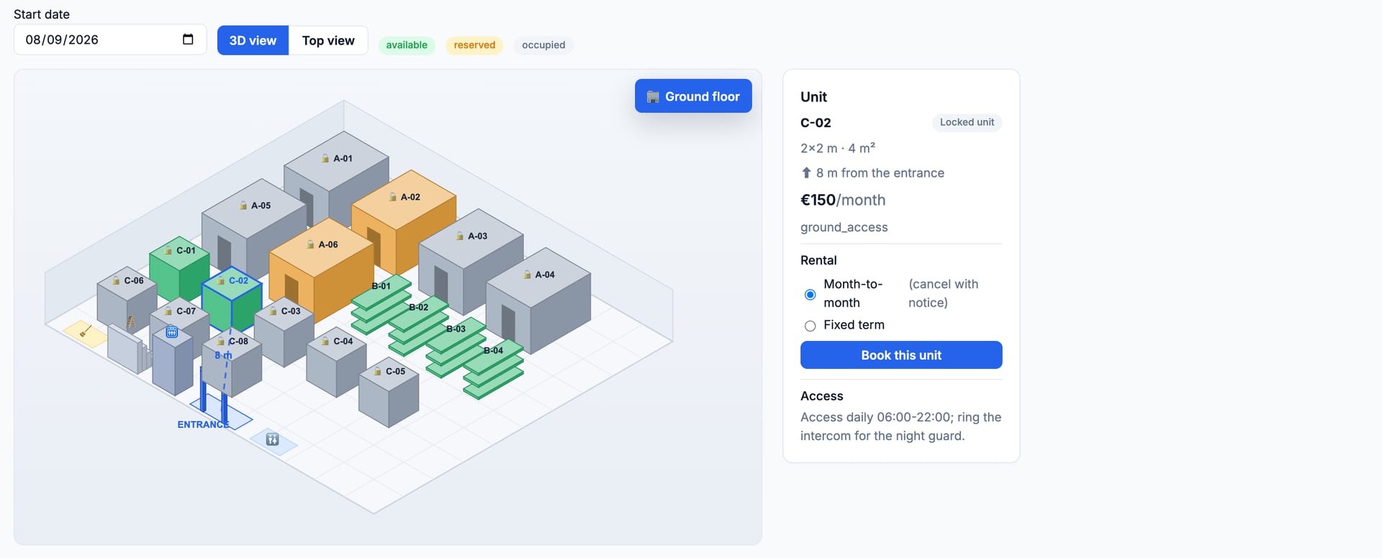Click the ENTRANCE label on the floor
1382x558 pixels.
[203, 424]
